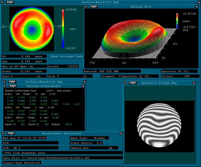Toggle the Filter: Off setting
The image size is (201, 167).
180,76
